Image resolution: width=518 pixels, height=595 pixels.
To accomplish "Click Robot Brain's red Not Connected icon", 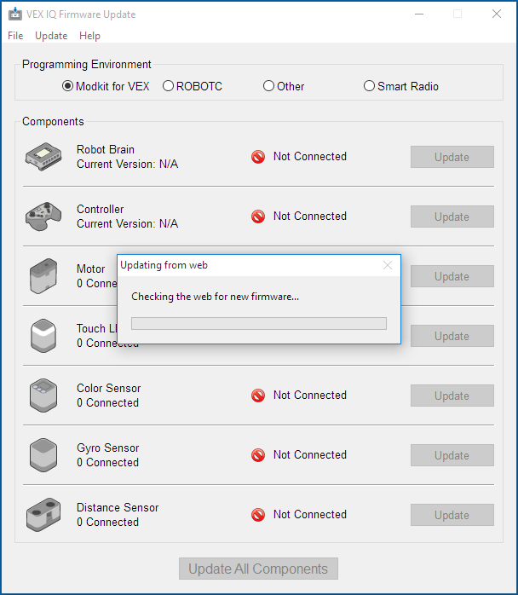I will pos(258,157).
